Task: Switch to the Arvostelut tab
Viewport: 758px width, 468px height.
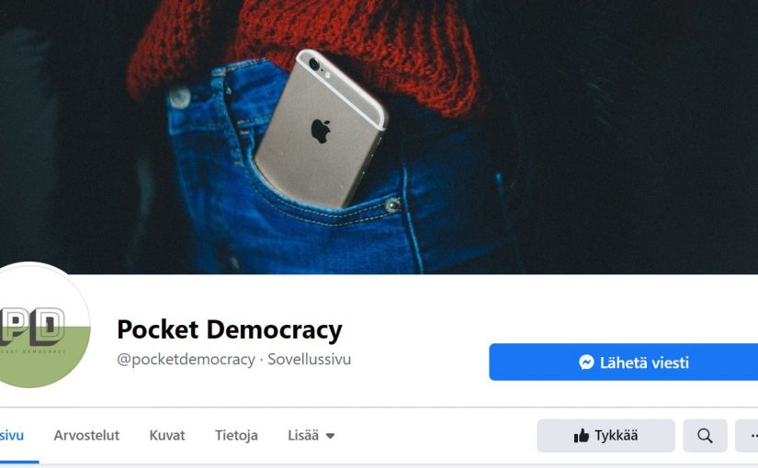Action: [x=86, y=436]
